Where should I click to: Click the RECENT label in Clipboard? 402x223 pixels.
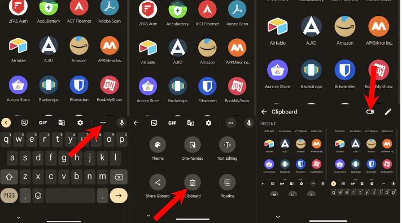268,124
